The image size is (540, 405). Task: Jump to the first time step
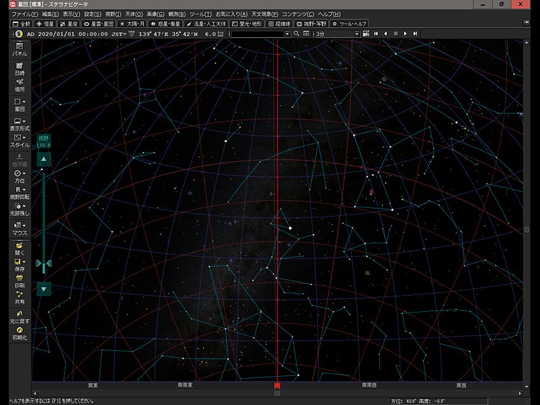pyautogui.click(x=376, y=33)
